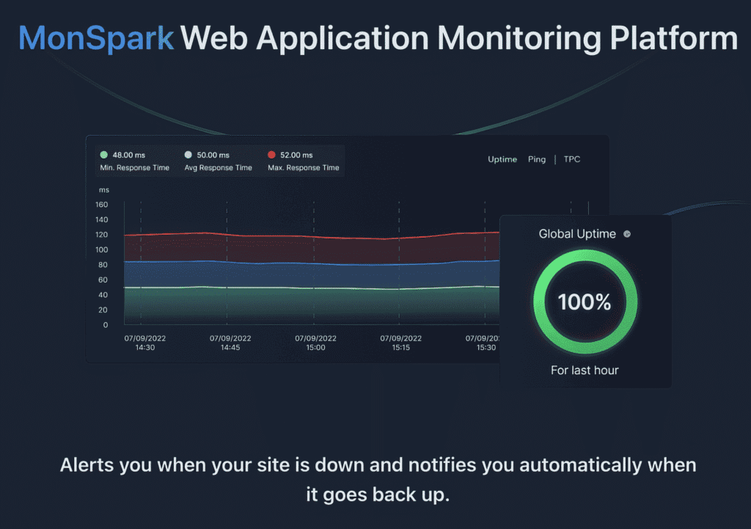Viewport: 751px width, 529px height.
Task: Click the 07/09/2022 14:45 axis label
Action: [x=230, y=343]
